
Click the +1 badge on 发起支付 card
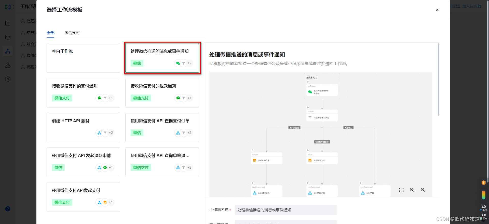(x=111, y=202)
